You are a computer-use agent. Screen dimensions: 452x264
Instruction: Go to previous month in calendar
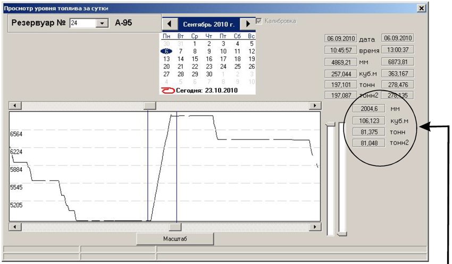click(169, 24)
